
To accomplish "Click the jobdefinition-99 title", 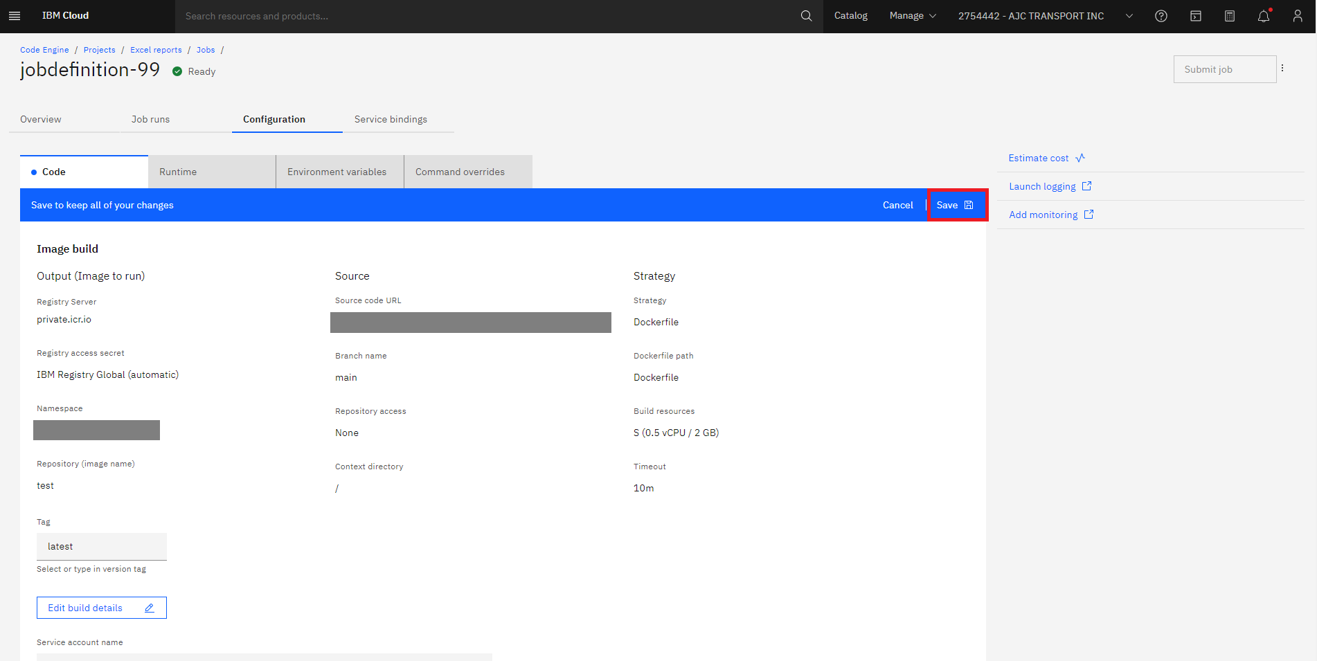I will (x=90, y=69).
